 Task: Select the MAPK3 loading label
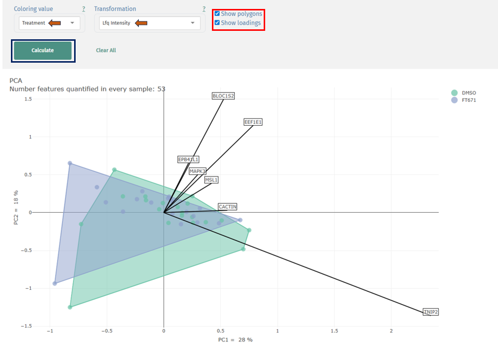pos(198,171)
